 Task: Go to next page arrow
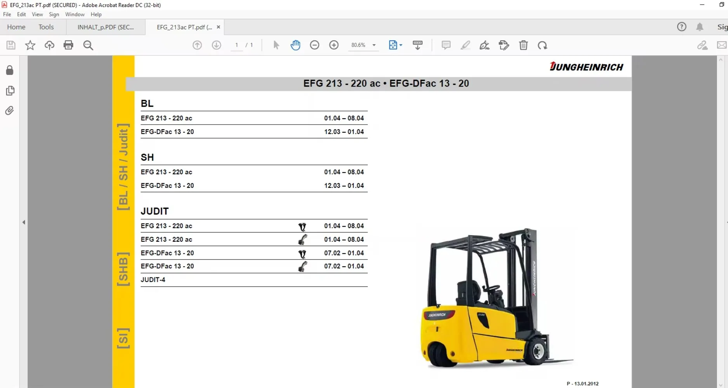pos(217,45)
